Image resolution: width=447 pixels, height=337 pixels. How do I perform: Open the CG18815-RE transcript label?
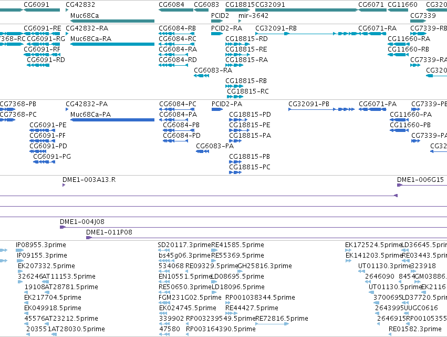[246, 49]
